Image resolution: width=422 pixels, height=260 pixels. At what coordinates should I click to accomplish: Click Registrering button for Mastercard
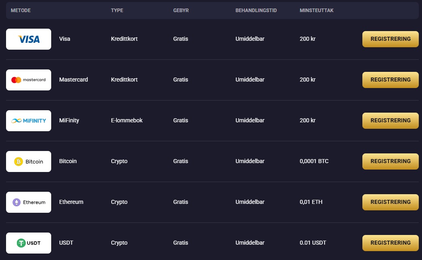click(390, 80)
